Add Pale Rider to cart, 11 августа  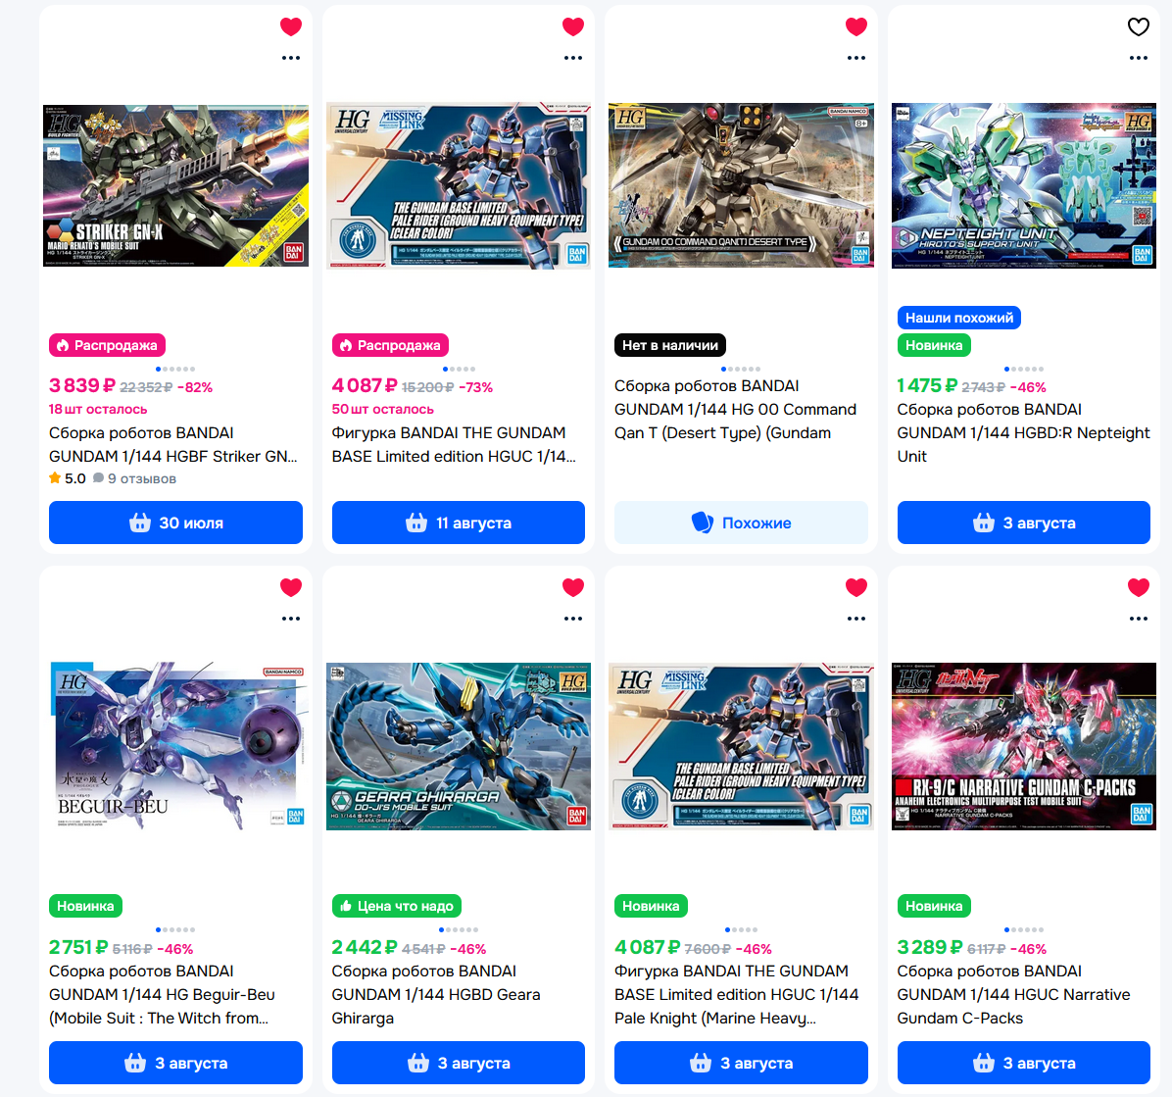459,523
